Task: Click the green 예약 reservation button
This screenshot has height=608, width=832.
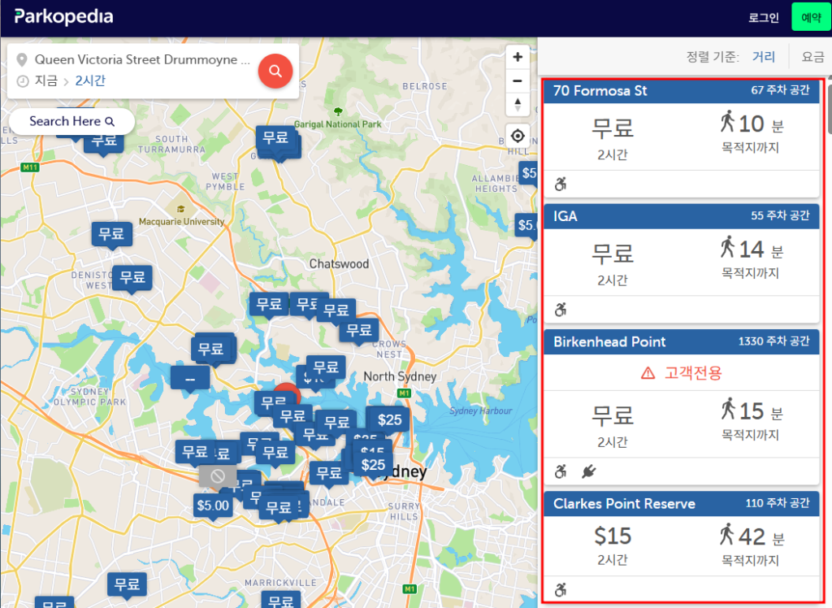Action: point(811,17)
